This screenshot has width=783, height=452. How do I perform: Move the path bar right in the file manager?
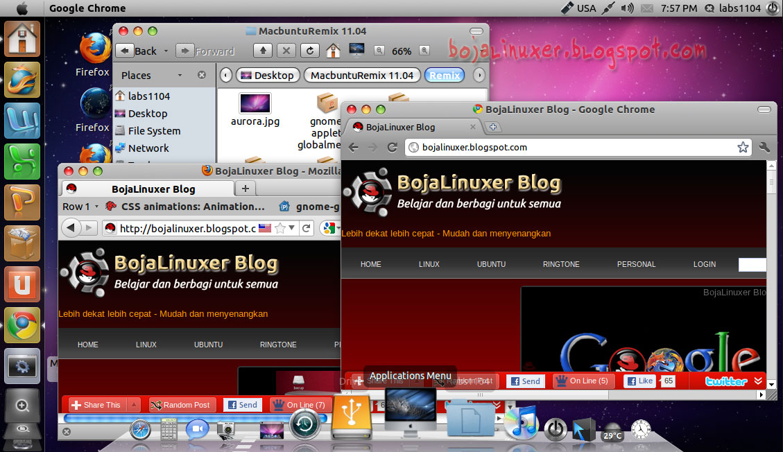click(x=479, y=76)
